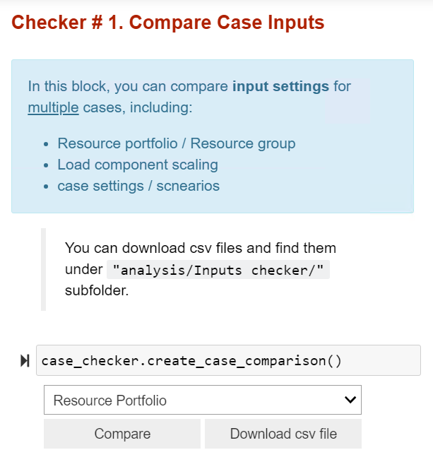The width and height of the screenshot is (433, 462).
Task: Click the 'Resource Portfolio' label in the select box
Action: 110,401
